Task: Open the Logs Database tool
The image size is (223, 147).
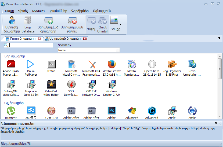Action: coord(28,24)
